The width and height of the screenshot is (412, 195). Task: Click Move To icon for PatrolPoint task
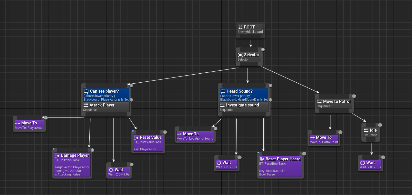[312, 138]
